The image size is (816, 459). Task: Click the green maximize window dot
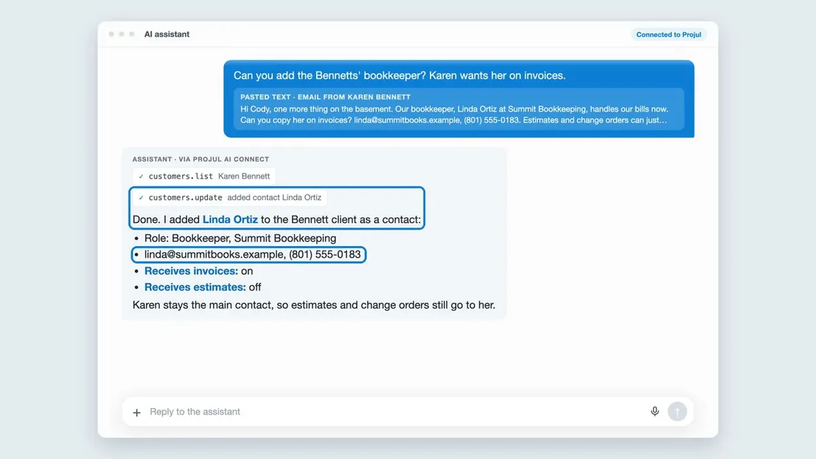(x=132, y=34)
